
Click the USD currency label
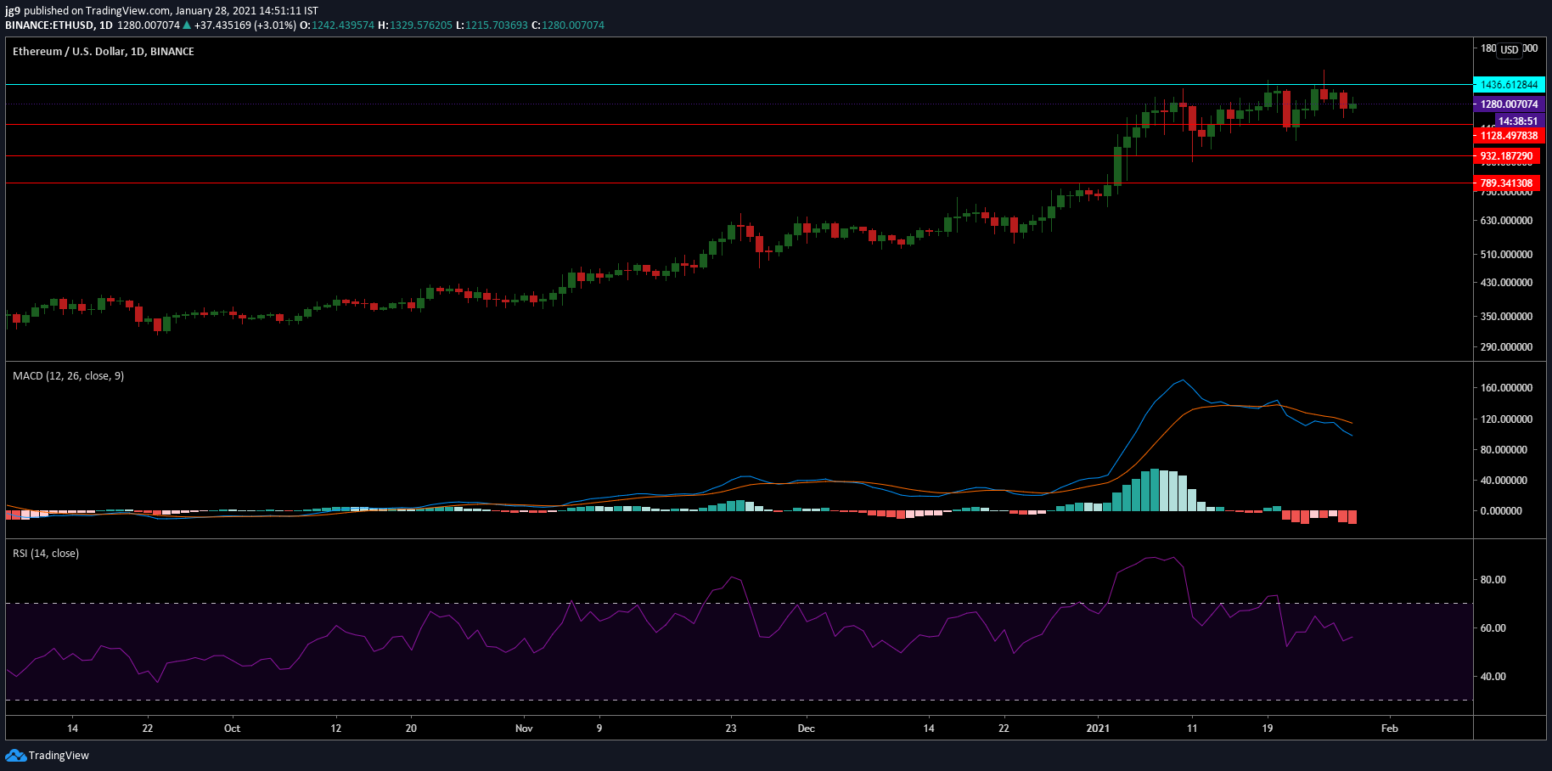click(x=1509, y=50)
